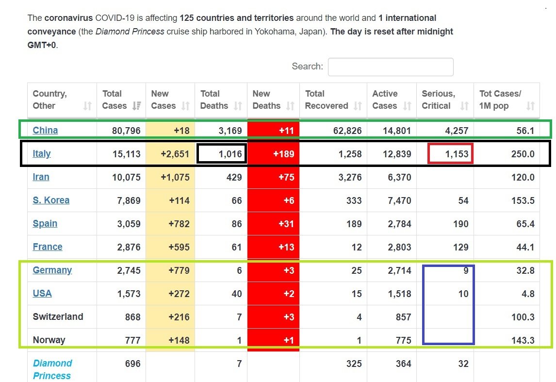The image size is (556, 382).
Task: Click Serious, Critical sort arrows
Action: tap(464, 106)
